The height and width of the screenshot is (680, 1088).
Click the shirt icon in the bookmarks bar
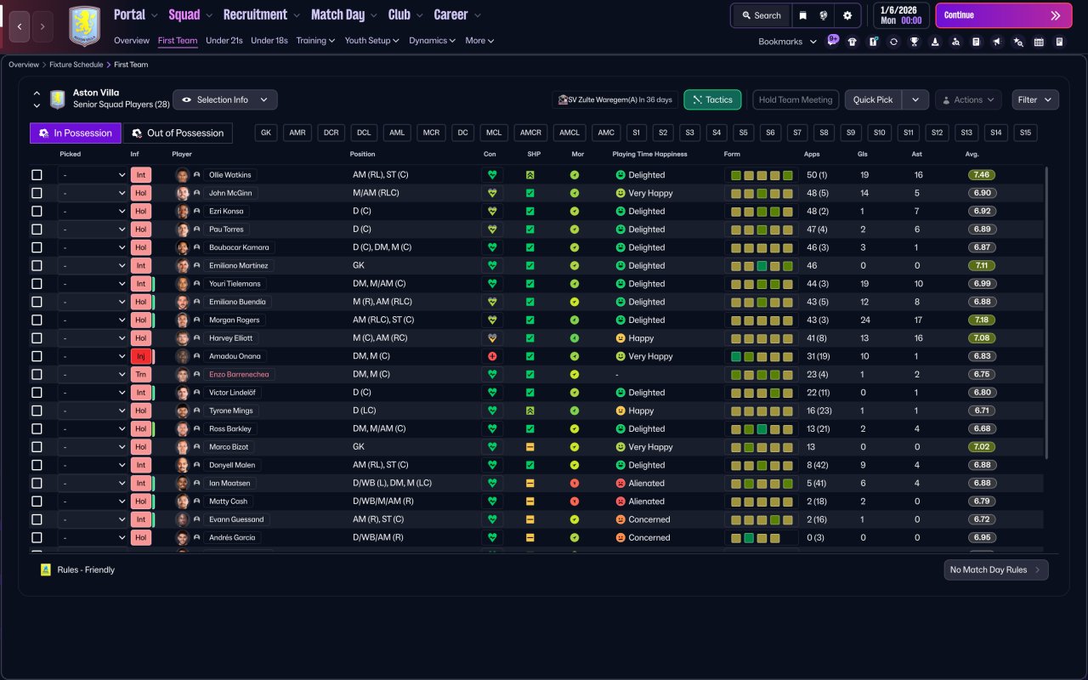(x=853, y=42)
